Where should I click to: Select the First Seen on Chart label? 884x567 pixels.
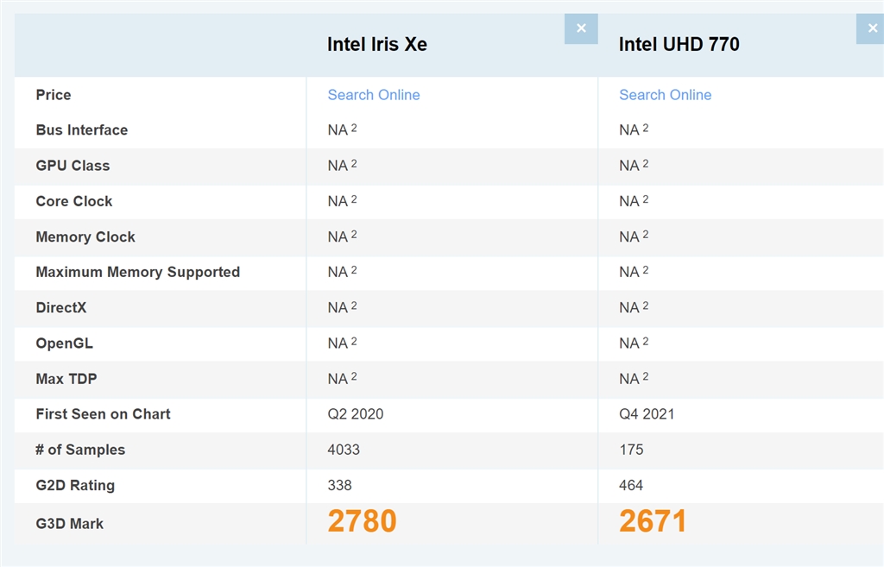point(103,414)
